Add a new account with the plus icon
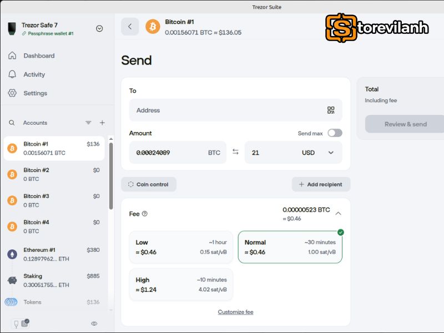 [x=102, y=123]
